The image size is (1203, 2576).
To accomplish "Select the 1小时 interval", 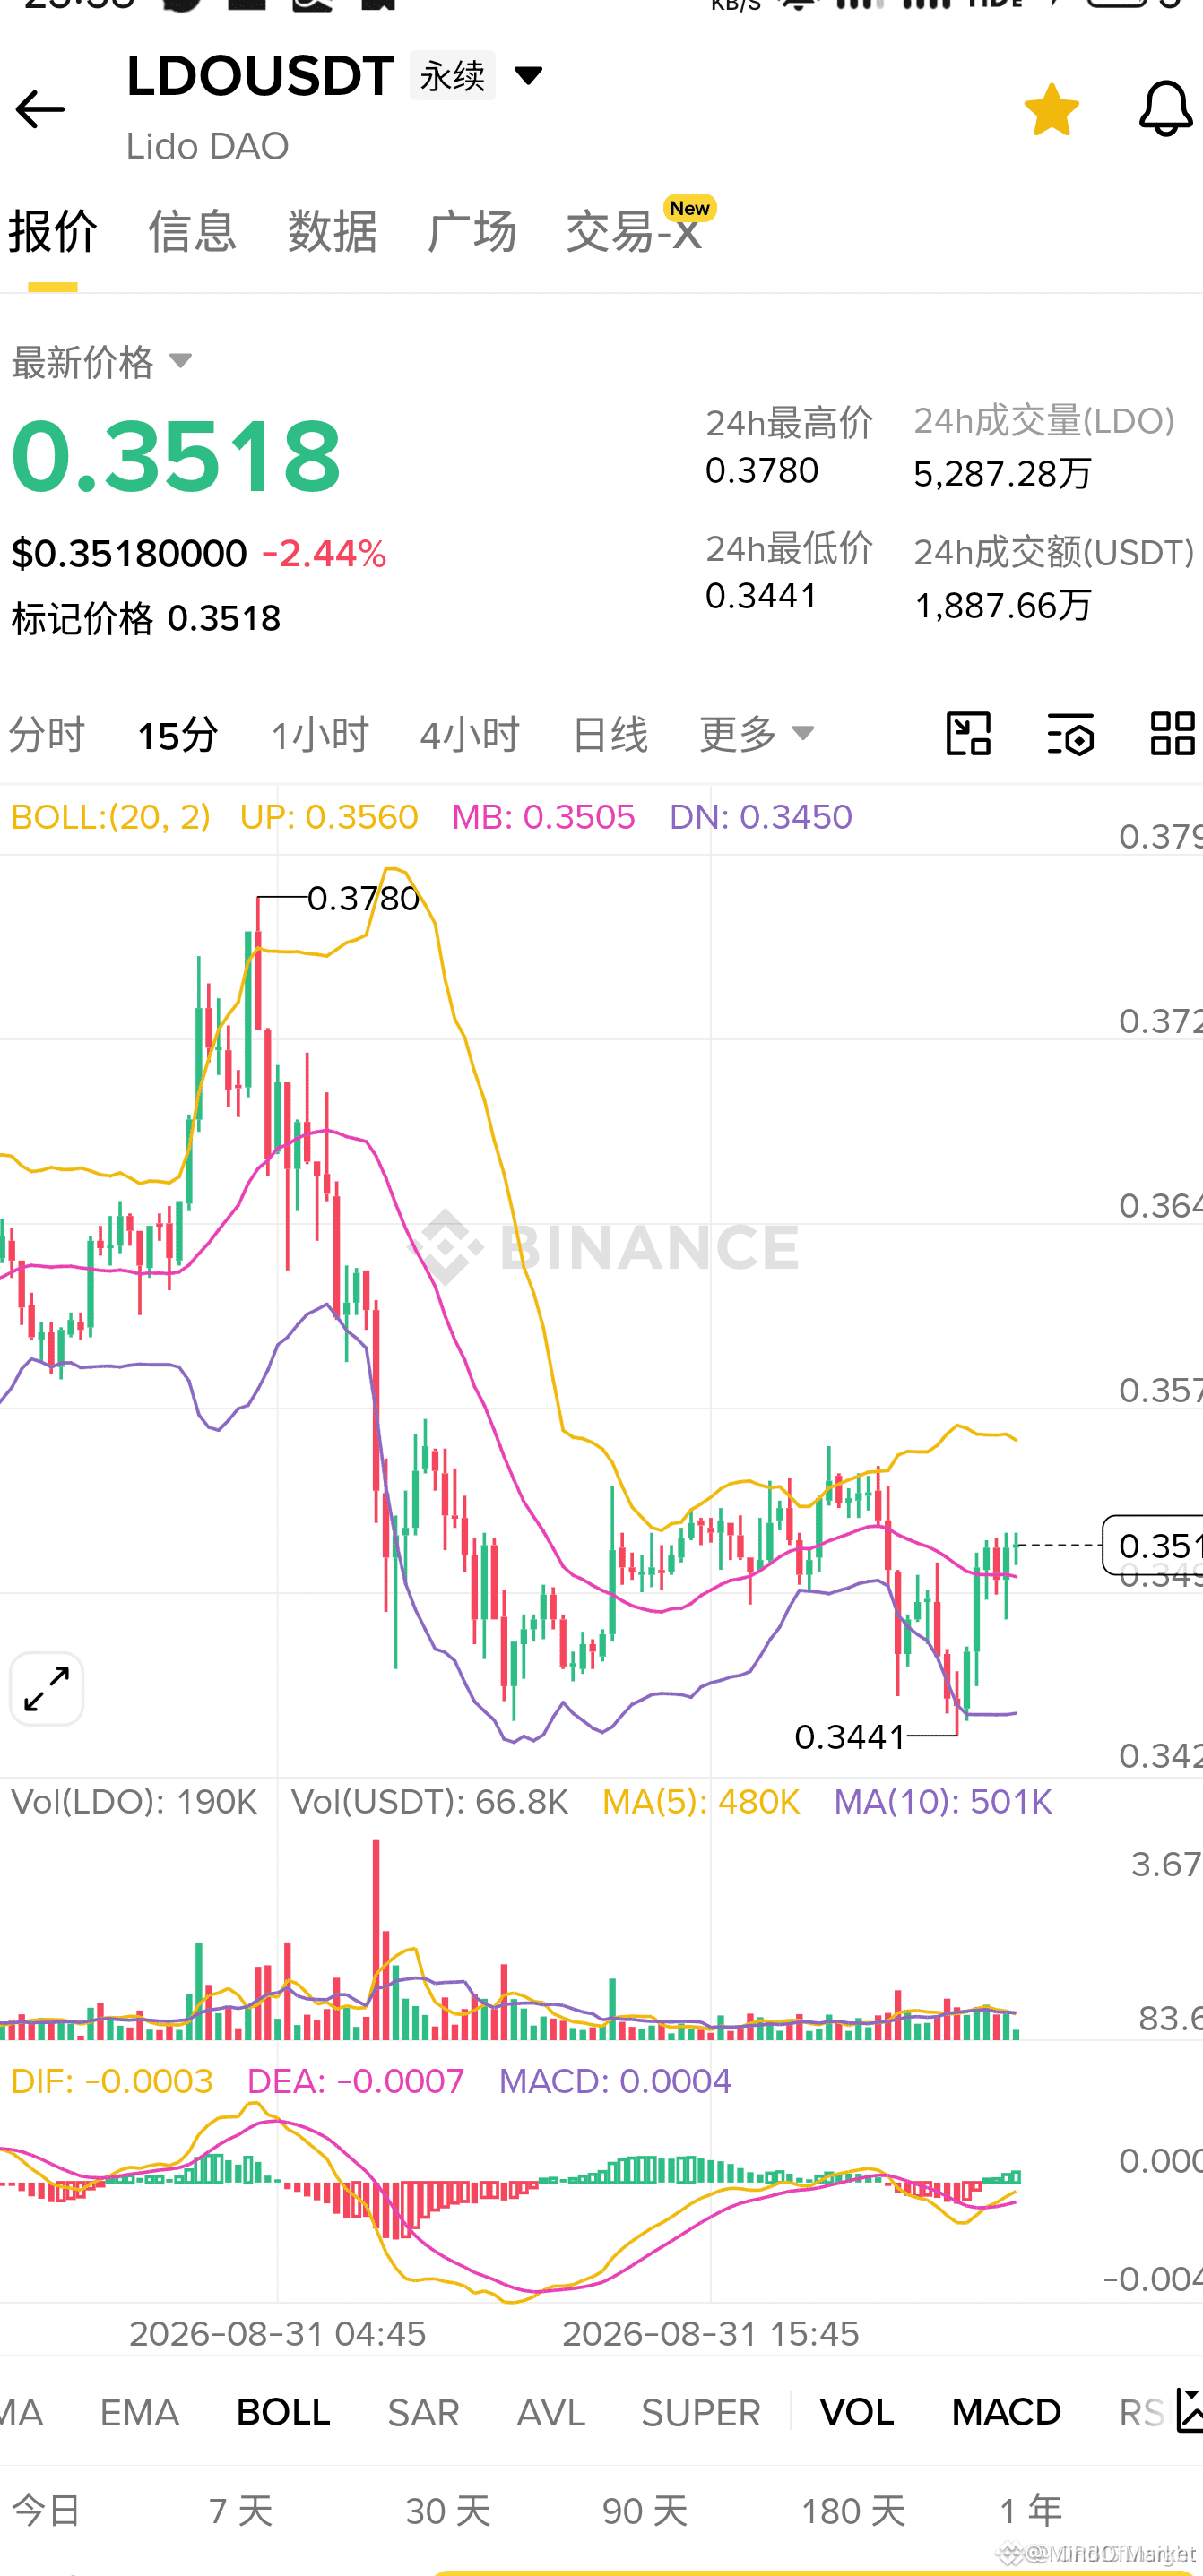I will 320,735.
